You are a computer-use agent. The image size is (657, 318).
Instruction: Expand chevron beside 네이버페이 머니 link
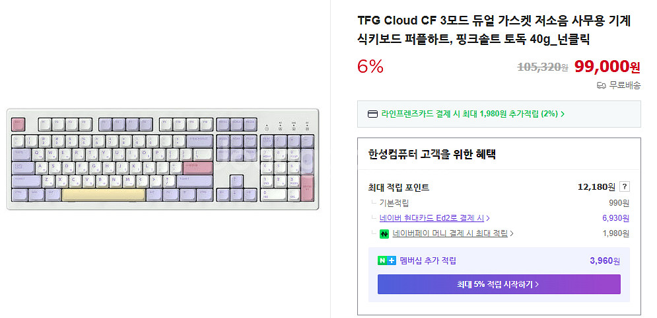[x=512, y=233]
